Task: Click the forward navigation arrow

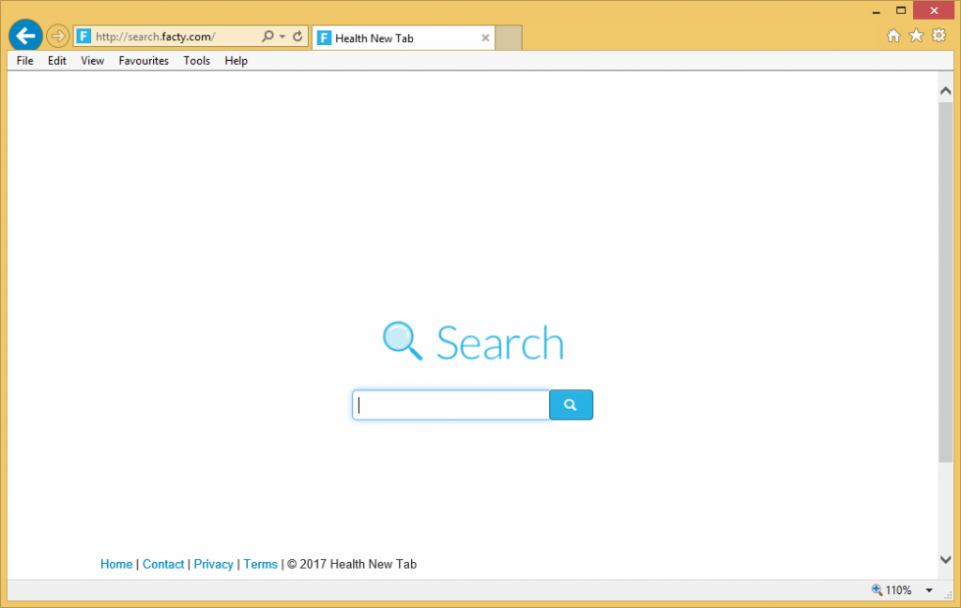Action: point(57,37)
